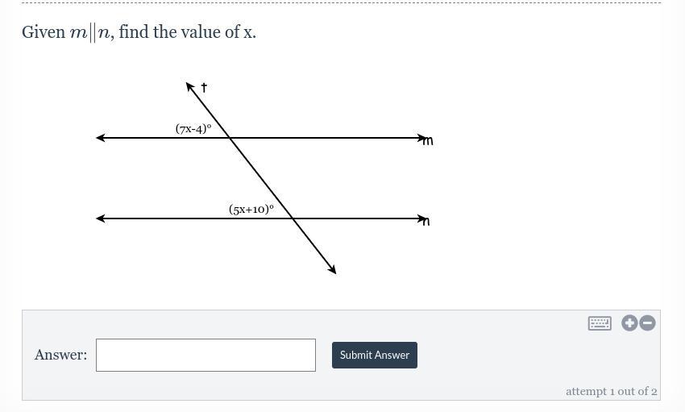Click the plus zoom-in icon

(629, 323)
